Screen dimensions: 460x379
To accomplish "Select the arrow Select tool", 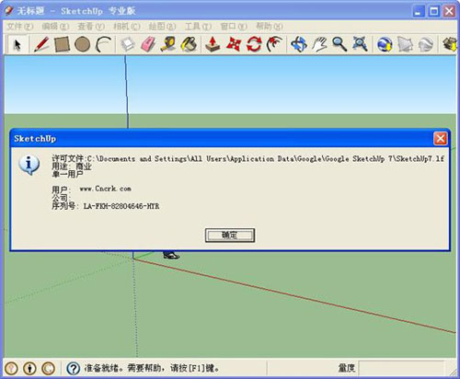I will 17,44.
